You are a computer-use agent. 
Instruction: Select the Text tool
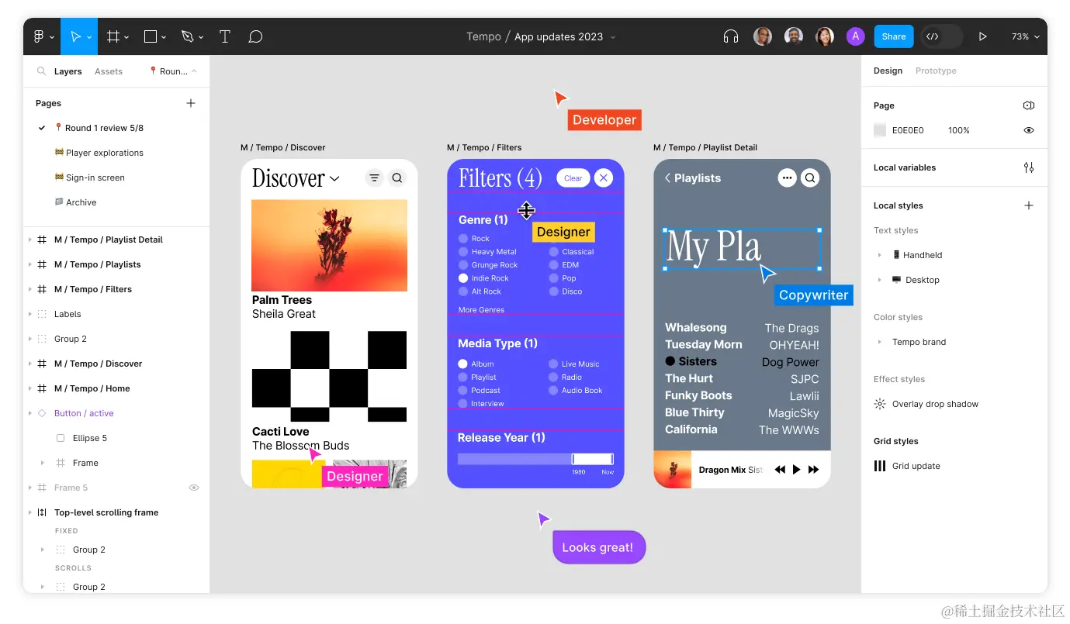[225, 36]
